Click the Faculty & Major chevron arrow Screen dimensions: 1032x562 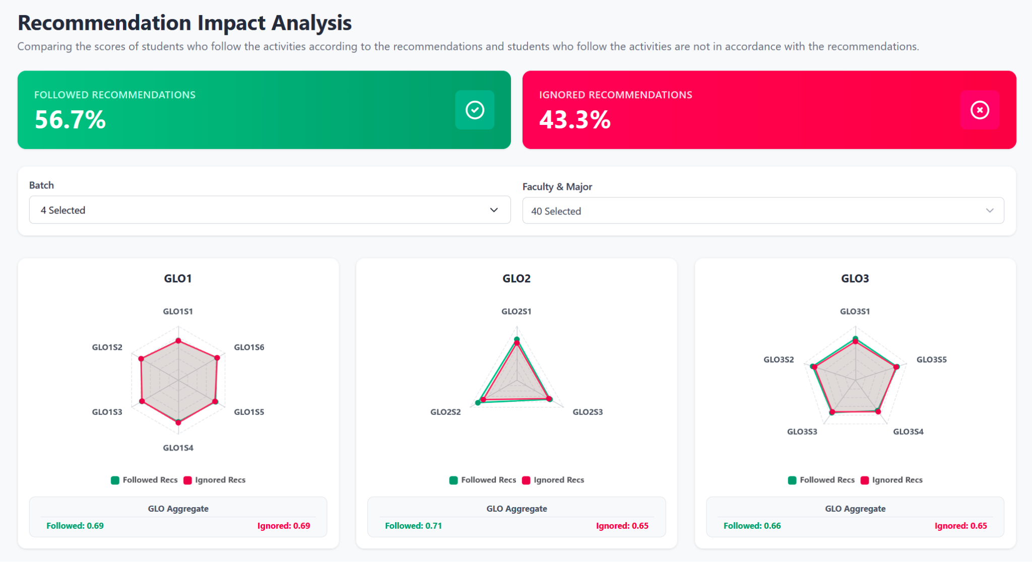click(990, 211)
